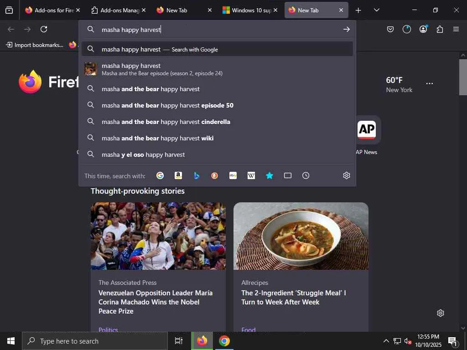Open Import bookmarks link

(x=35, y=45)
